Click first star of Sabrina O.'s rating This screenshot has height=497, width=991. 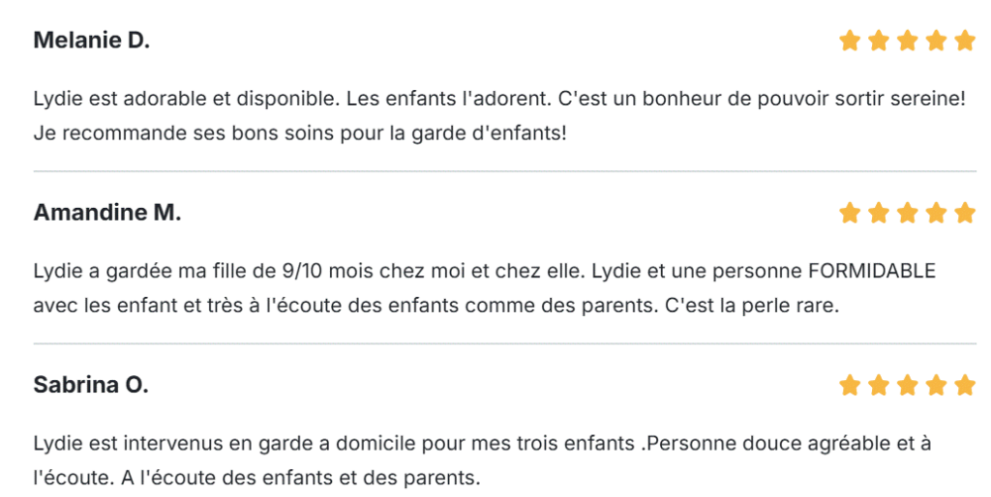click(850, 385)
